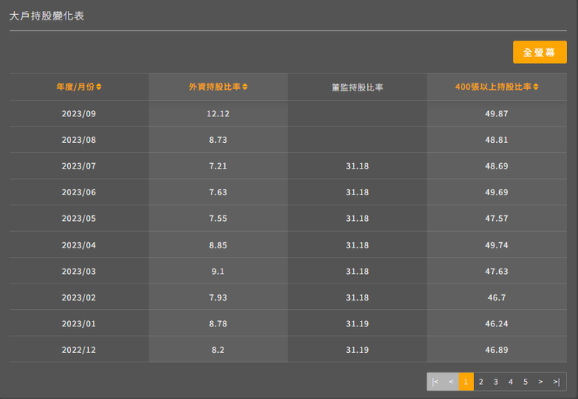The image size is (578, 399).
Task: Click the 12.12 foreign holding value
Action: coord(218,114)
